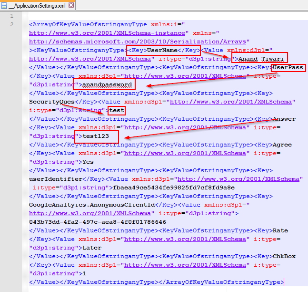The width and height of the screenshot is (308, 292).
Task: Click the 'SecurityQues' key text
Action: coord(52,102)
